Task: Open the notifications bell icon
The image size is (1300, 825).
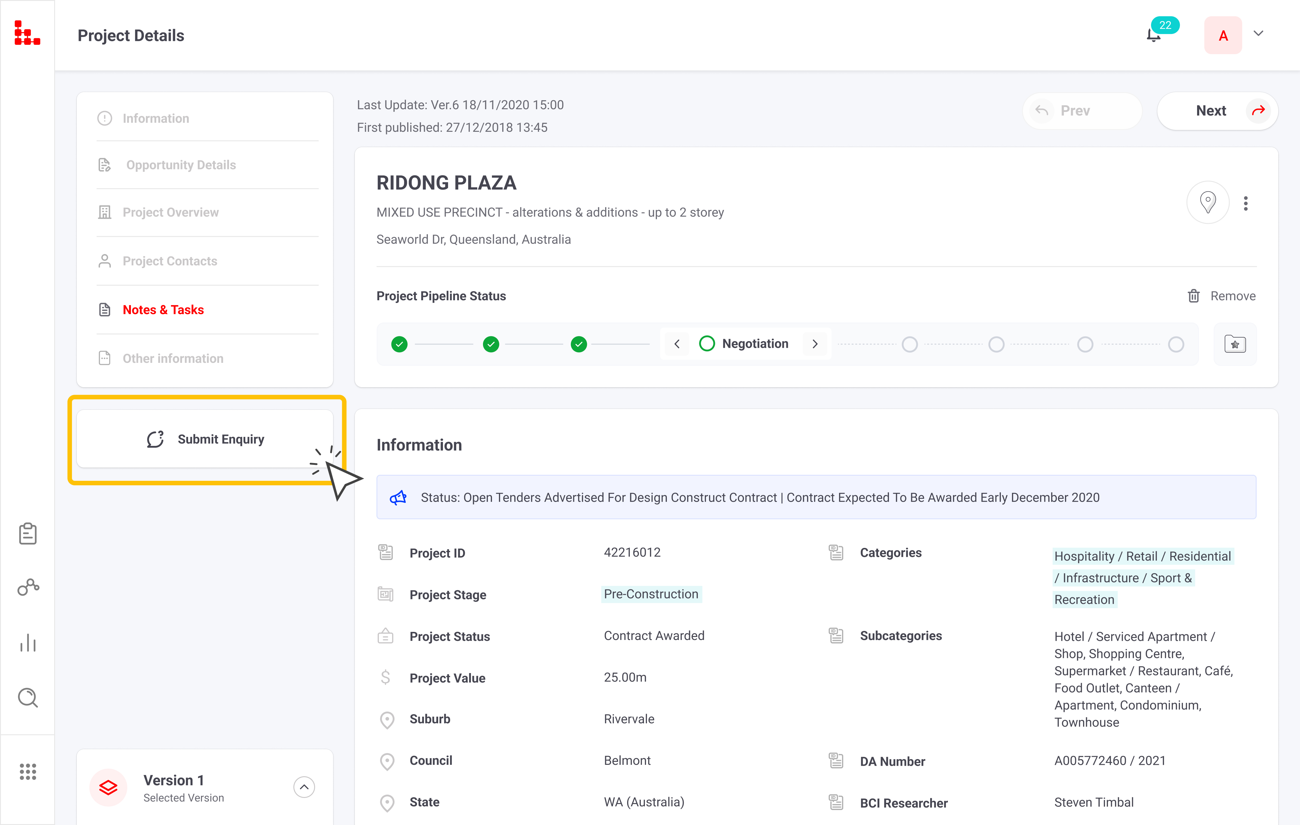Action: (x=1154, y=35)
